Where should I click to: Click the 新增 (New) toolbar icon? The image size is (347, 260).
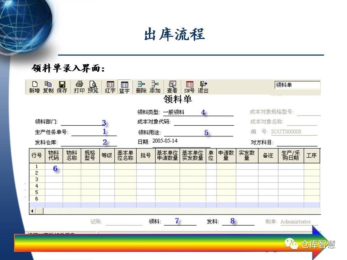(x=35, y=87)
